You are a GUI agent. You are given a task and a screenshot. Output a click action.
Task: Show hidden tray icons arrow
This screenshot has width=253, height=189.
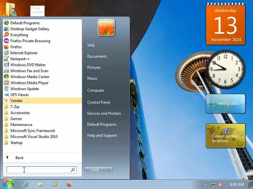[x=206, y=185]
